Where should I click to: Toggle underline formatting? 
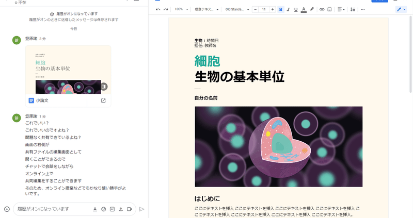[296, 9]
